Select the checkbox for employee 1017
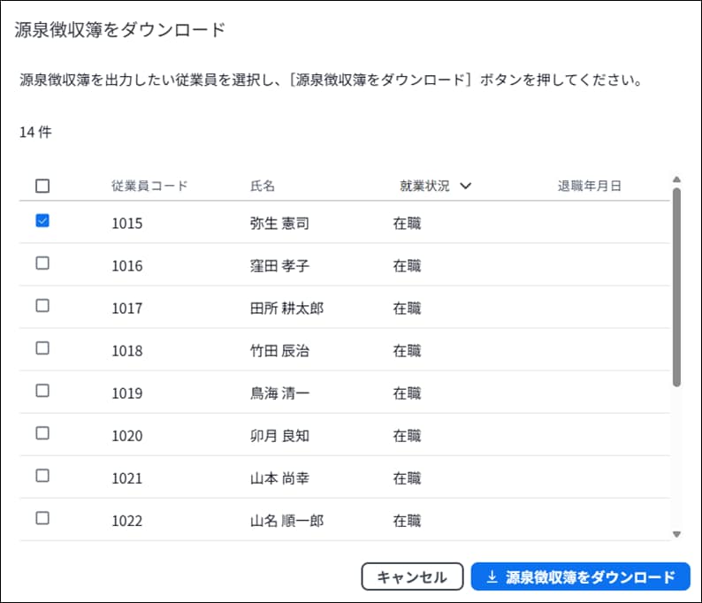Viewport: 702px width, 603px height. click(x=42, y=306)
